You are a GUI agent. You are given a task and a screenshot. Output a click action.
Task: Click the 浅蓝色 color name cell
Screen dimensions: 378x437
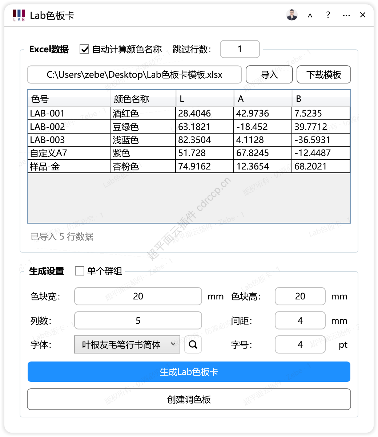pos(143,140)
